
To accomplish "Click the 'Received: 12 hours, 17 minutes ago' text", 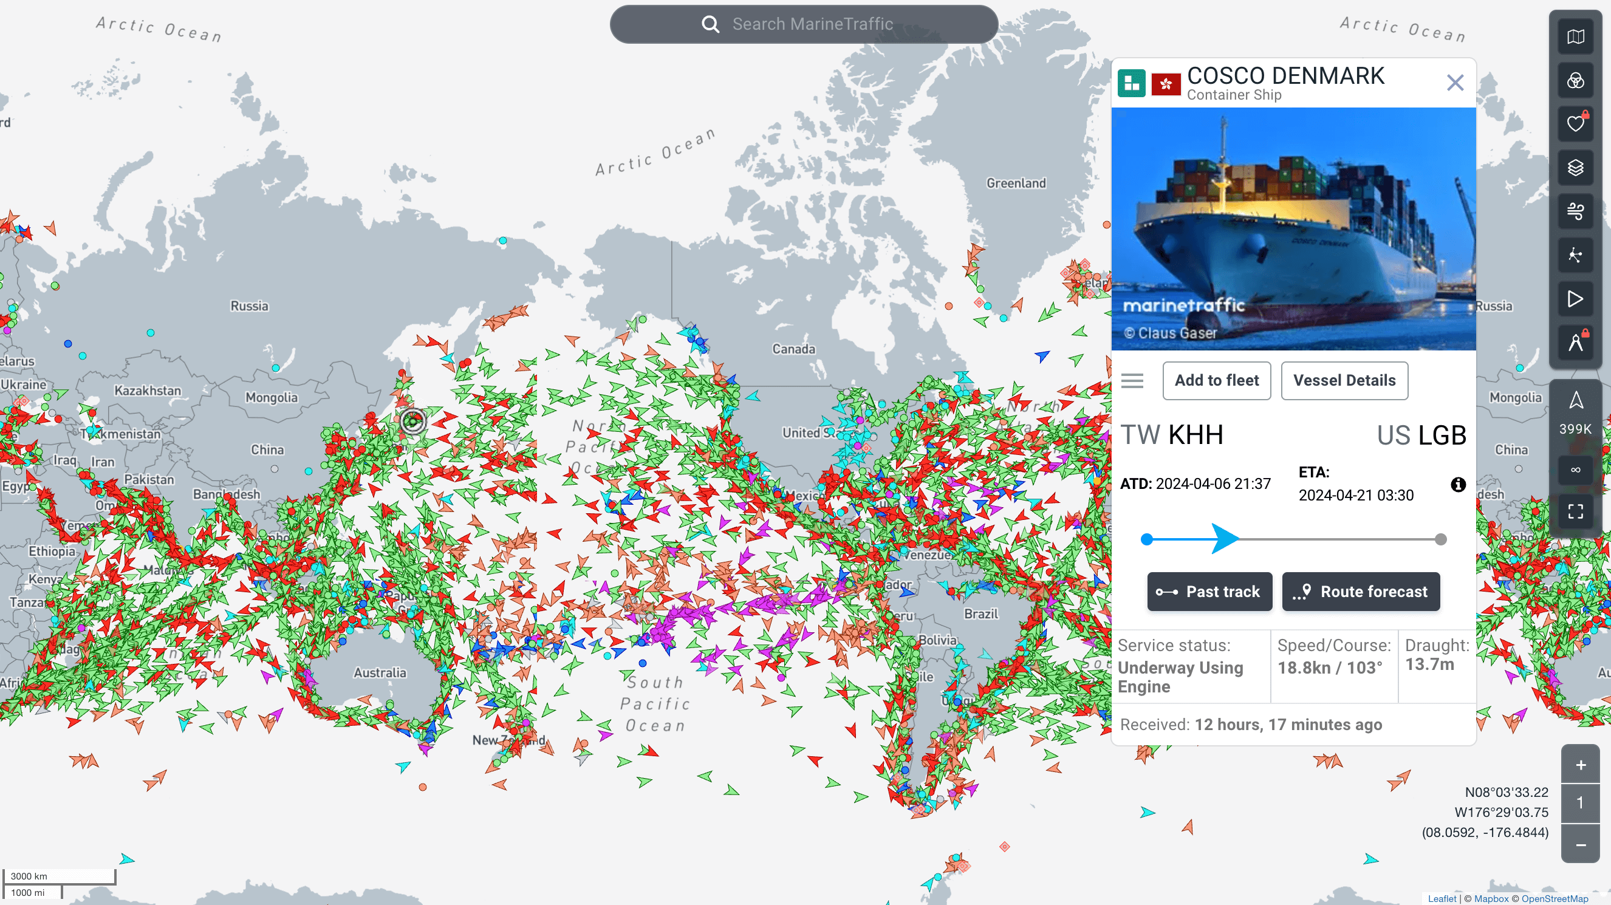I will click(1250, 724).
